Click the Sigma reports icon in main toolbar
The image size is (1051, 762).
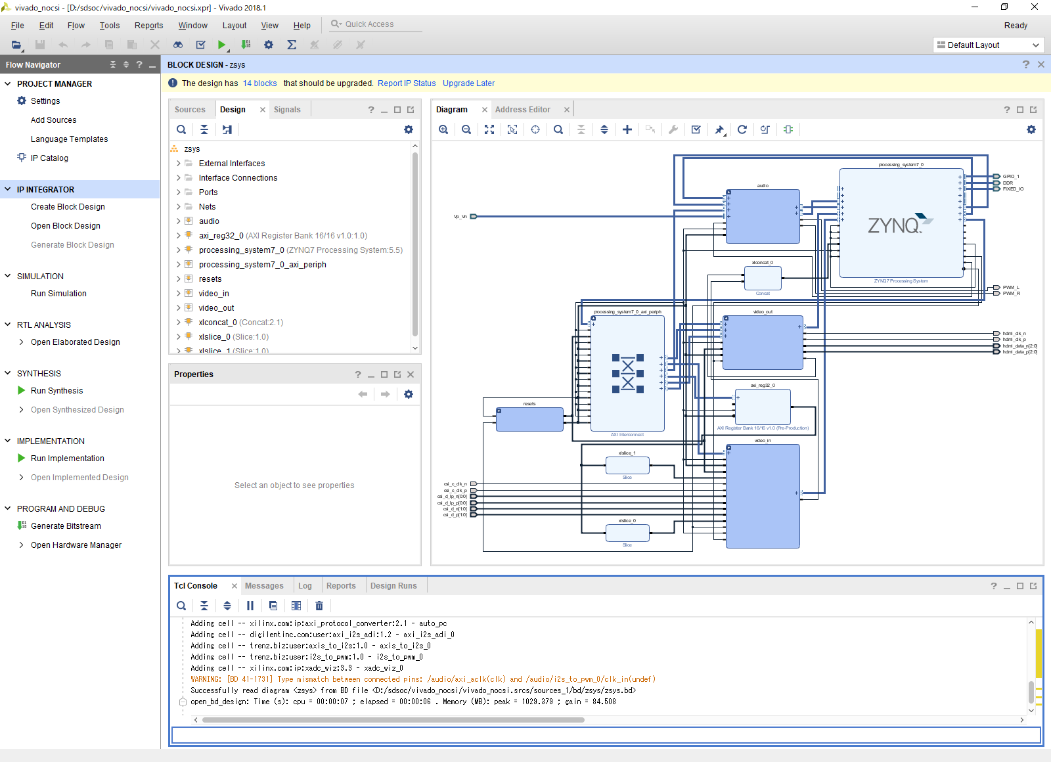pos(292,45)
